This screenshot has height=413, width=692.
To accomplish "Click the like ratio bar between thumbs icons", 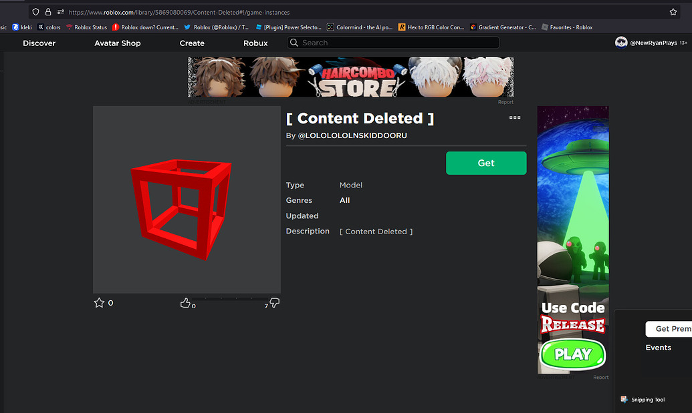I will pyautogui.click(x=231, y=300).
